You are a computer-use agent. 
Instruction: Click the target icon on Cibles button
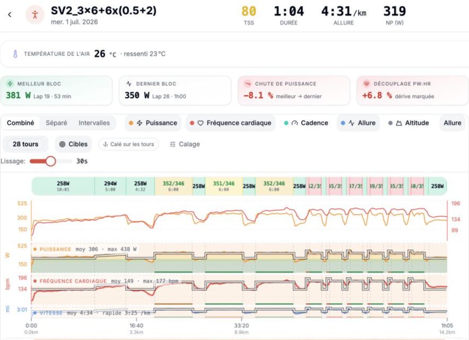coord(62,144)
